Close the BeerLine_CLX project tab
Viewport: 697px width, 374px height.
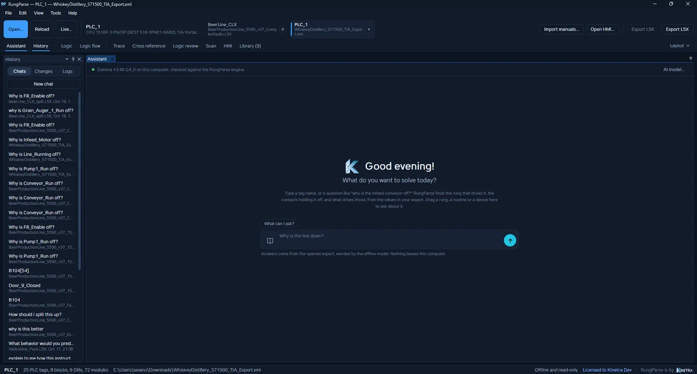point(283,30)
